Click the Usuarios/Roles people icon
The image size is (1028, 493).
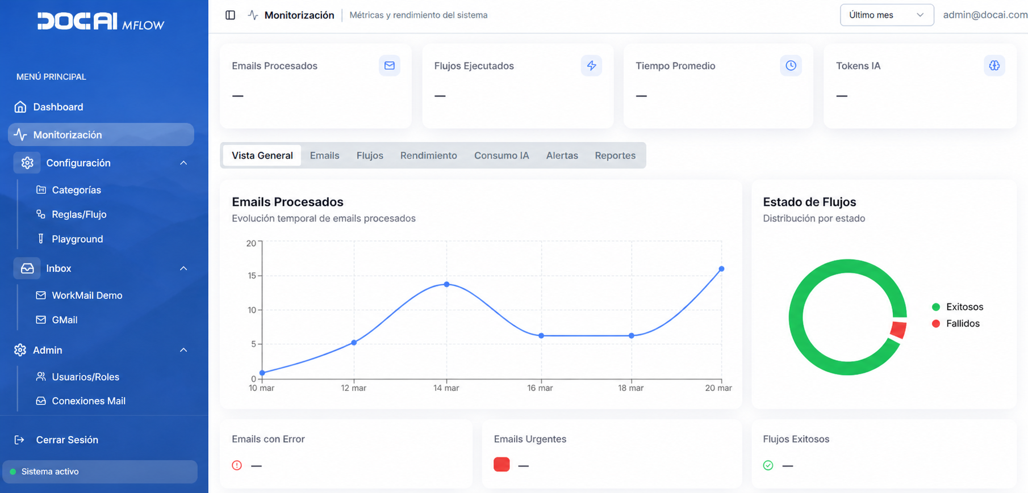tap(41, 377)
